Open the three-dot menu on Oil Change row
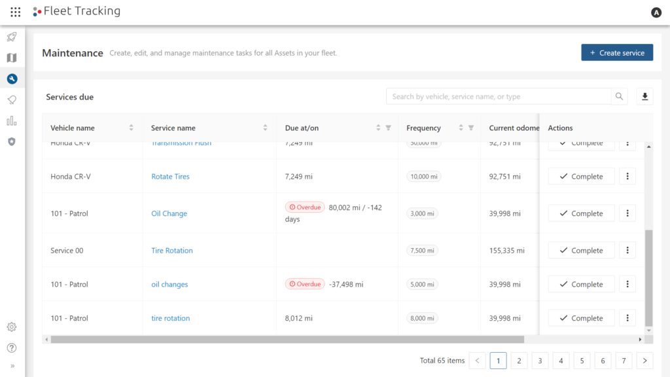The width and height of the screenshot is (670, 377). (x=627, y=213)
